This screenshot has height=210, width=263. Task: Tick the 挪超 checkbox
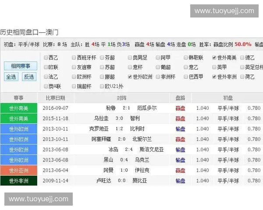(x=102, y=77)
